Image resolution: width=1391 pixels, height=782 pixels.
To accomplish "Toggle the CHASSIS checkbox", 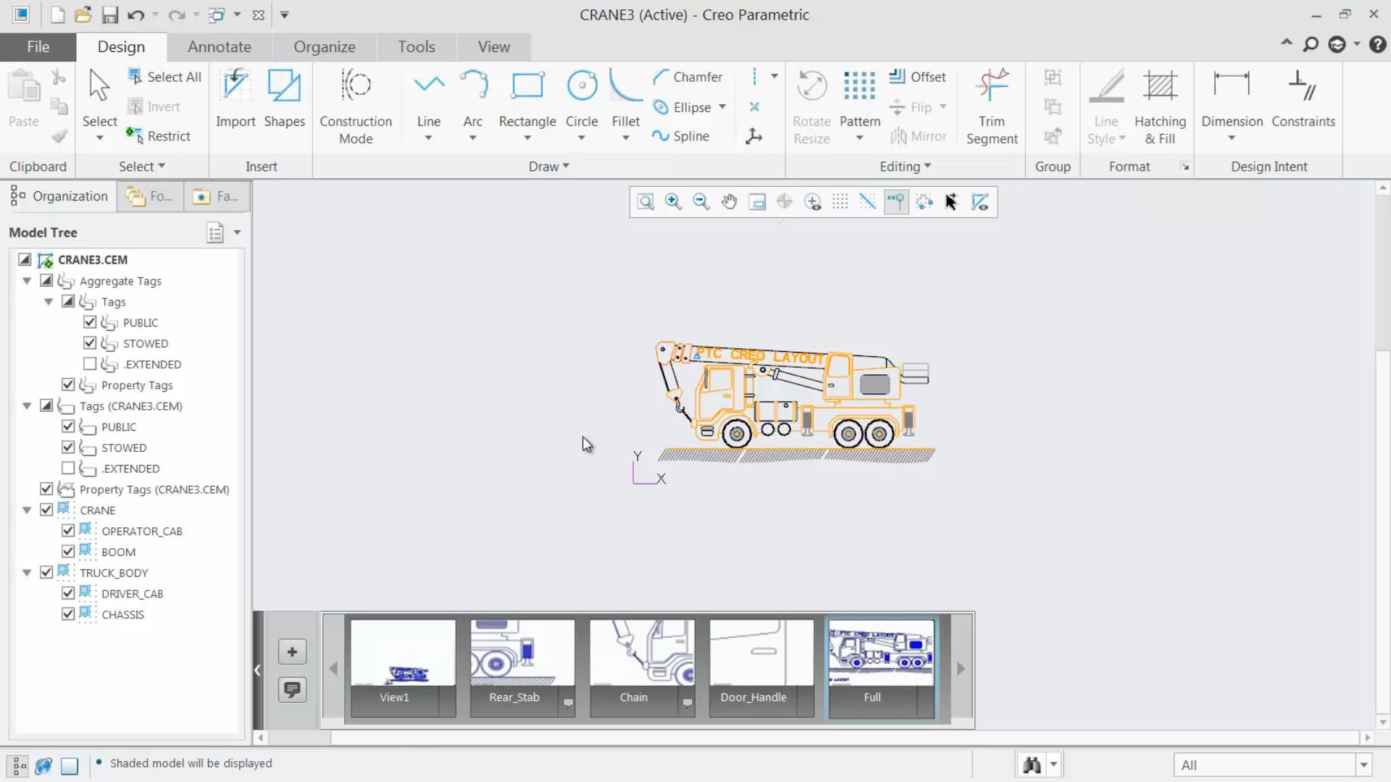I will click(68, 613).
